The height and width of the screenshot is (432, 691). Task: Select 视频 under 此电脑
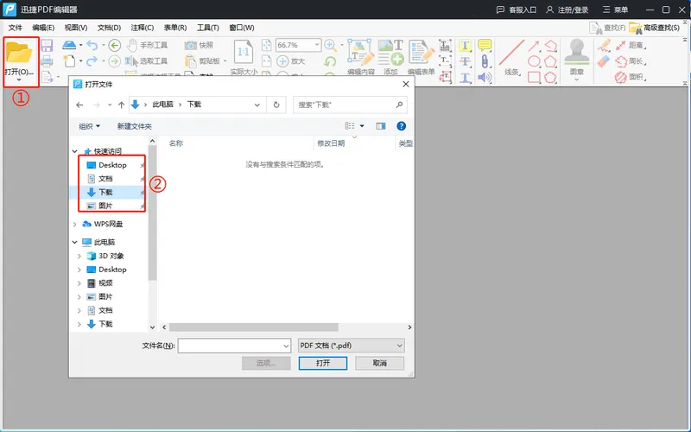pyautogui.click(x=105, y=283)
